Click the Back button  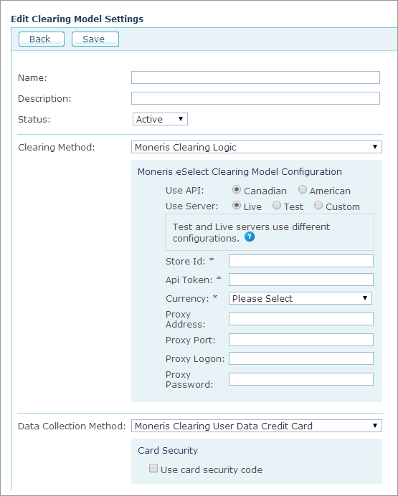point(42,39)
